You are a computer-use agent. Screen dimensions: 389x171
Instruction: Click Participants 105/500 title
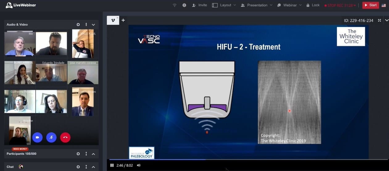pyautogui.click(x=22, y=154)
